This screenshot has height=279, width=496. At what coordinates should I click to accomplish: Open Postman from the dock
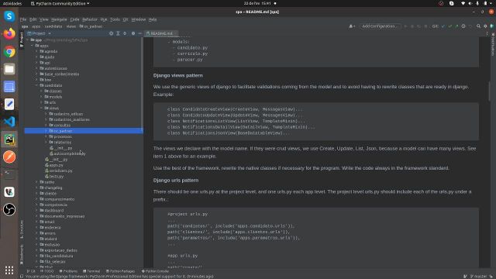coord(9,157)
